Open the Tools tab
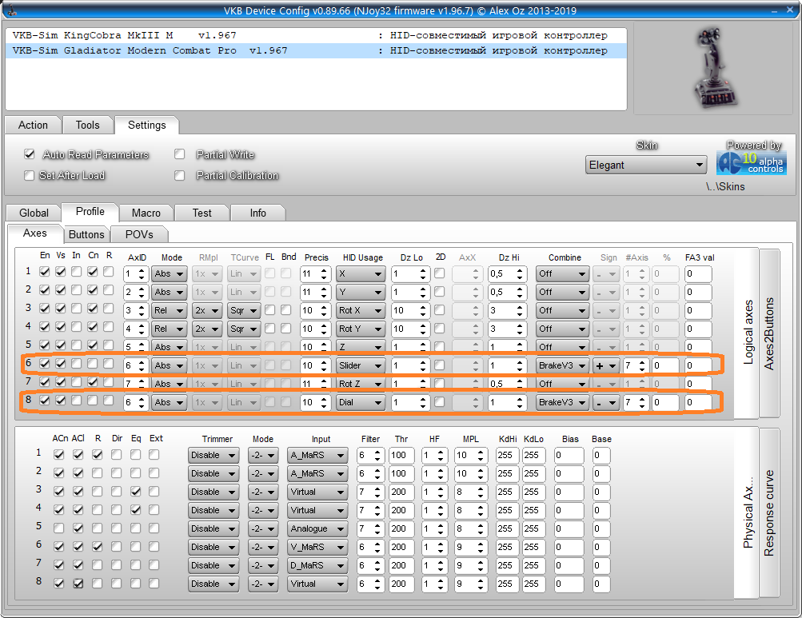The height and width of the screenshot is (618, 802). point(87,126)
